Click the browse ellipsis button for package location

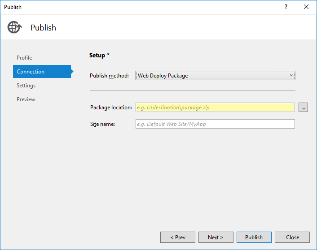pyautogui.click(x=303, y=108)
